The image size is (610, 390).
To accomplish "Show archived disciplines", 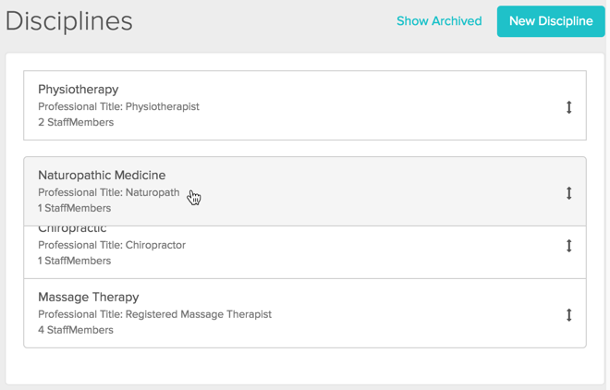I will (x=439, y=21).
